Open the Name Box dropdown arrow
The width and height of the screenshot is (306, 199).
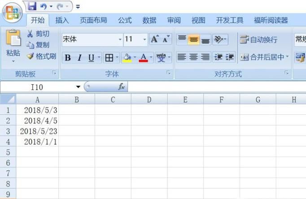coord(79,87)
